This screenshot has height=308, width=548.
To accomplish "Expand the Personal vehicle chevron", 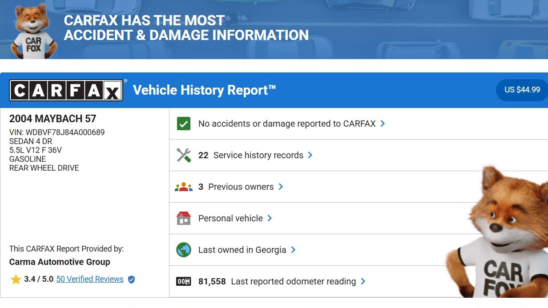I will pos(270,218).
